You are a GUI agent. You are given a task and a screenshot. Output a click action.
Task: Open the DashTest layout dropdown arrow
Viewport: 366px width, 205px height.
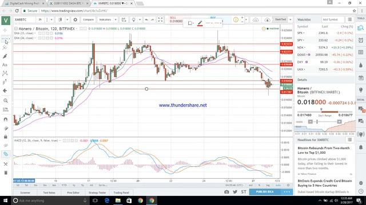point(291,20)
